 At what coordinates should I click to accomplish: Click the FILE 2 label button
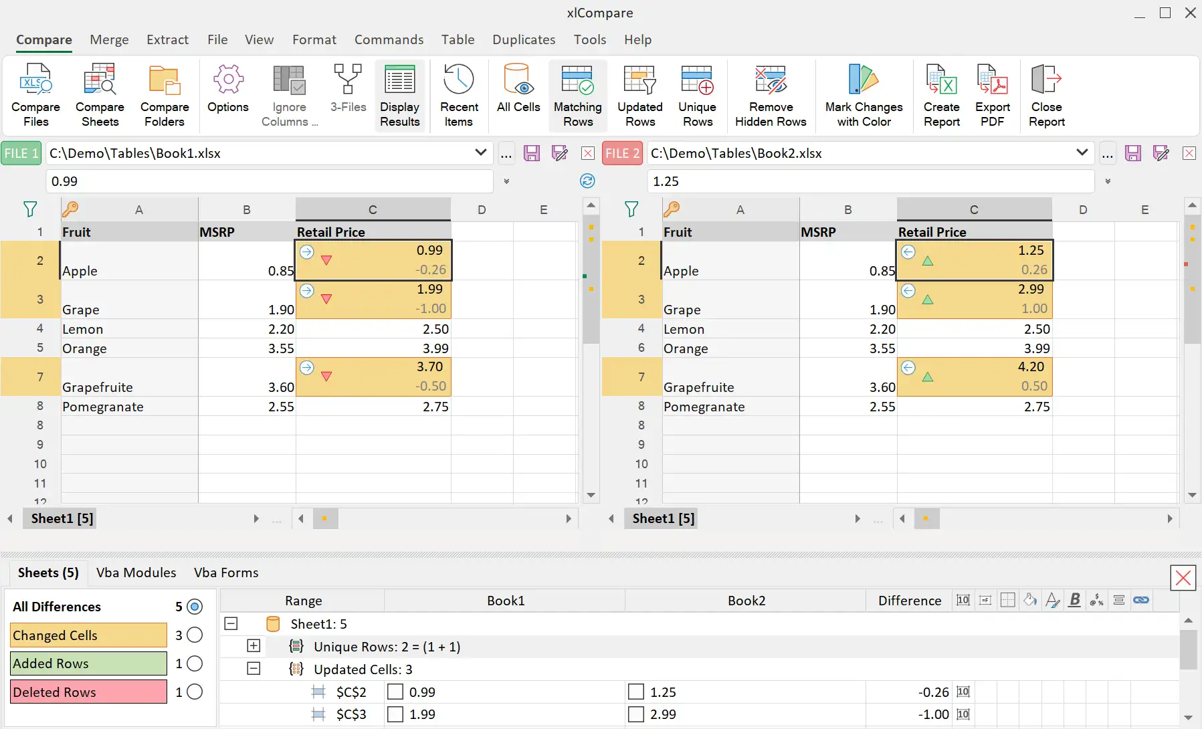tap(623, 153)
